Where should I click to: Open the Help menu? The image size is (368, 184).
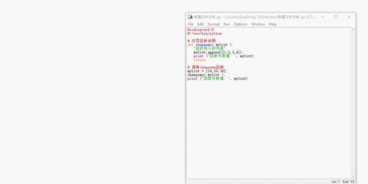pyautogui.click(x=273, y=24)
